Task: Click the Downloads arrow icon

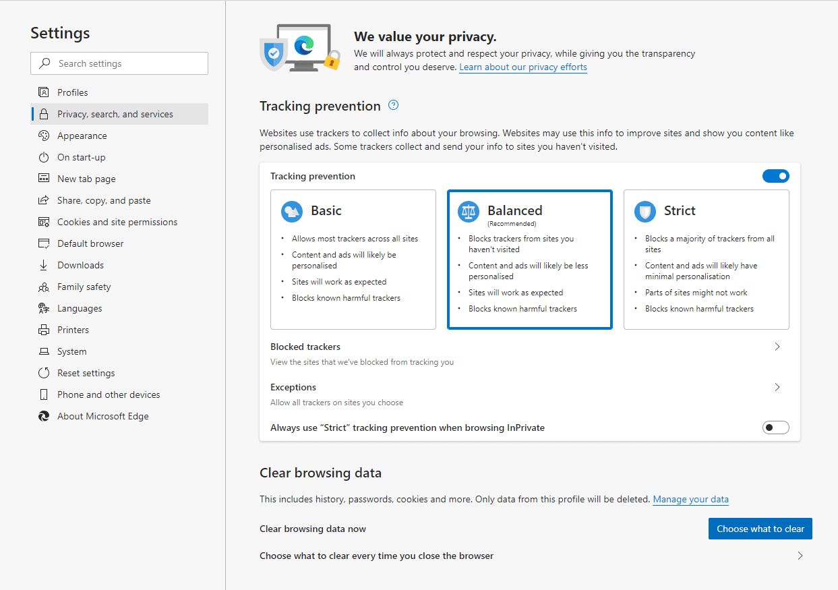Action: (x=44, y=265)
